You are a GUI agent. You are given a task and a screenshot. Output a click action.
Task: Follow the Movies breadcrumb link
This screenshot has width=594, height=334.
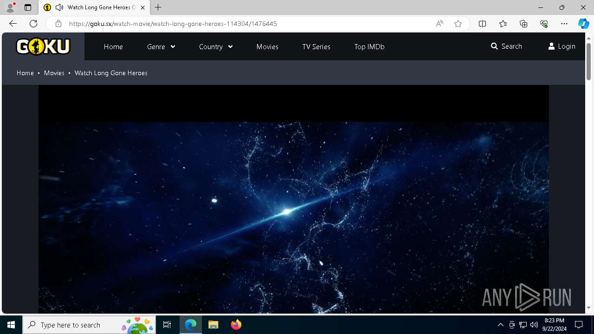(54, 73)
